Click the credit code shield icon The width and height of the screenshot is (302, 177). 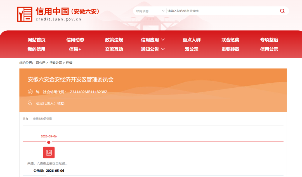tap(30, 92)
